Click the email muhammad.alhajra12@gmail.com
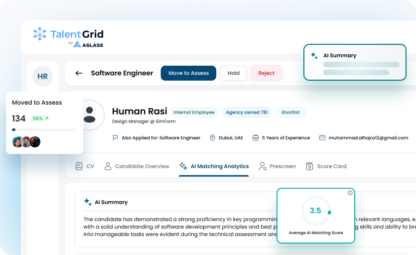 (x=368, y=138)
